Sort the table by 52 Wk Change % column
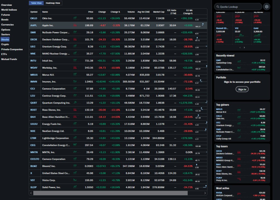The width and height of the screenshot is (280, 200). (188, 12)
